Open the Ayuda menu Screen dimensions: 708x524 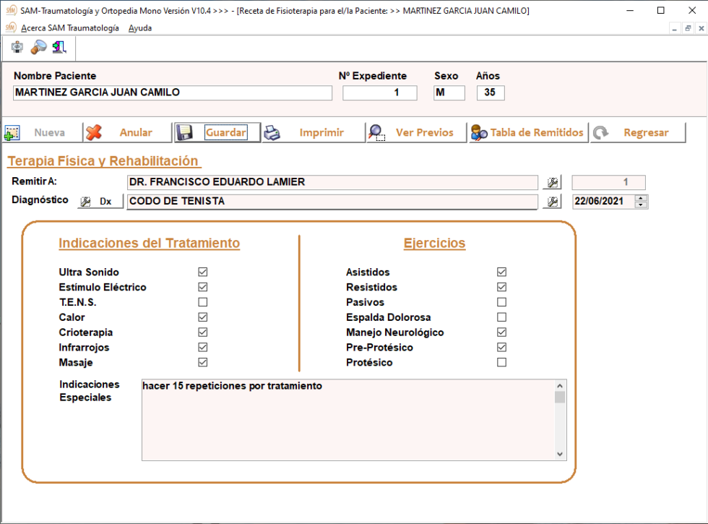[139, 28]
